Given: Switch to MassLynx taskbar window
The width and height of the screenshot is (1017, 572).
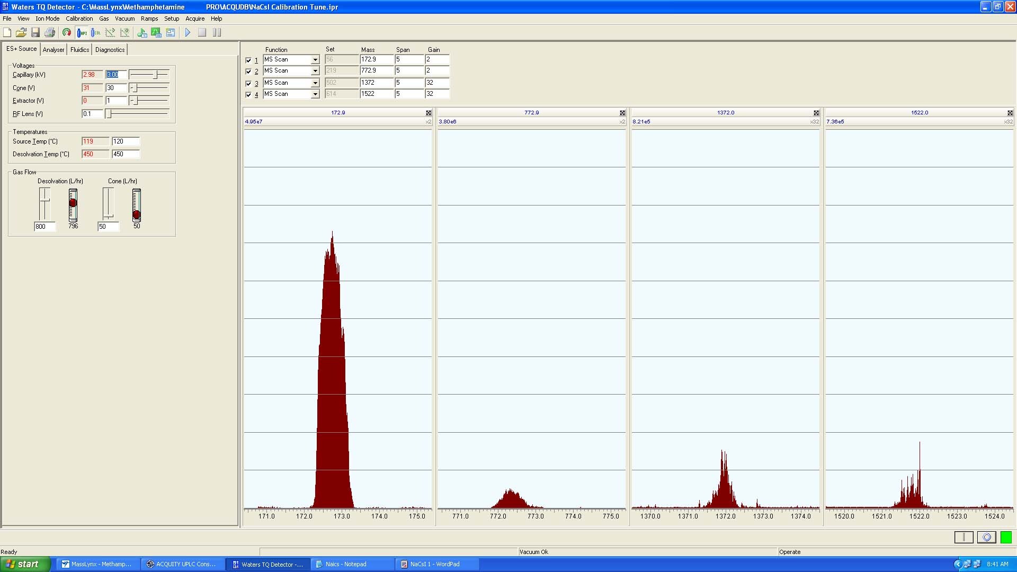Looking at the screenshot, I should (x=99, y=564).
